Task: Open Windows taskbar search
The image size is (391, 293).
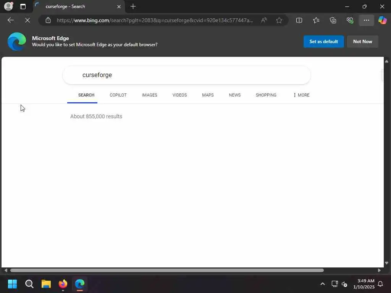Action: point(29,284)
